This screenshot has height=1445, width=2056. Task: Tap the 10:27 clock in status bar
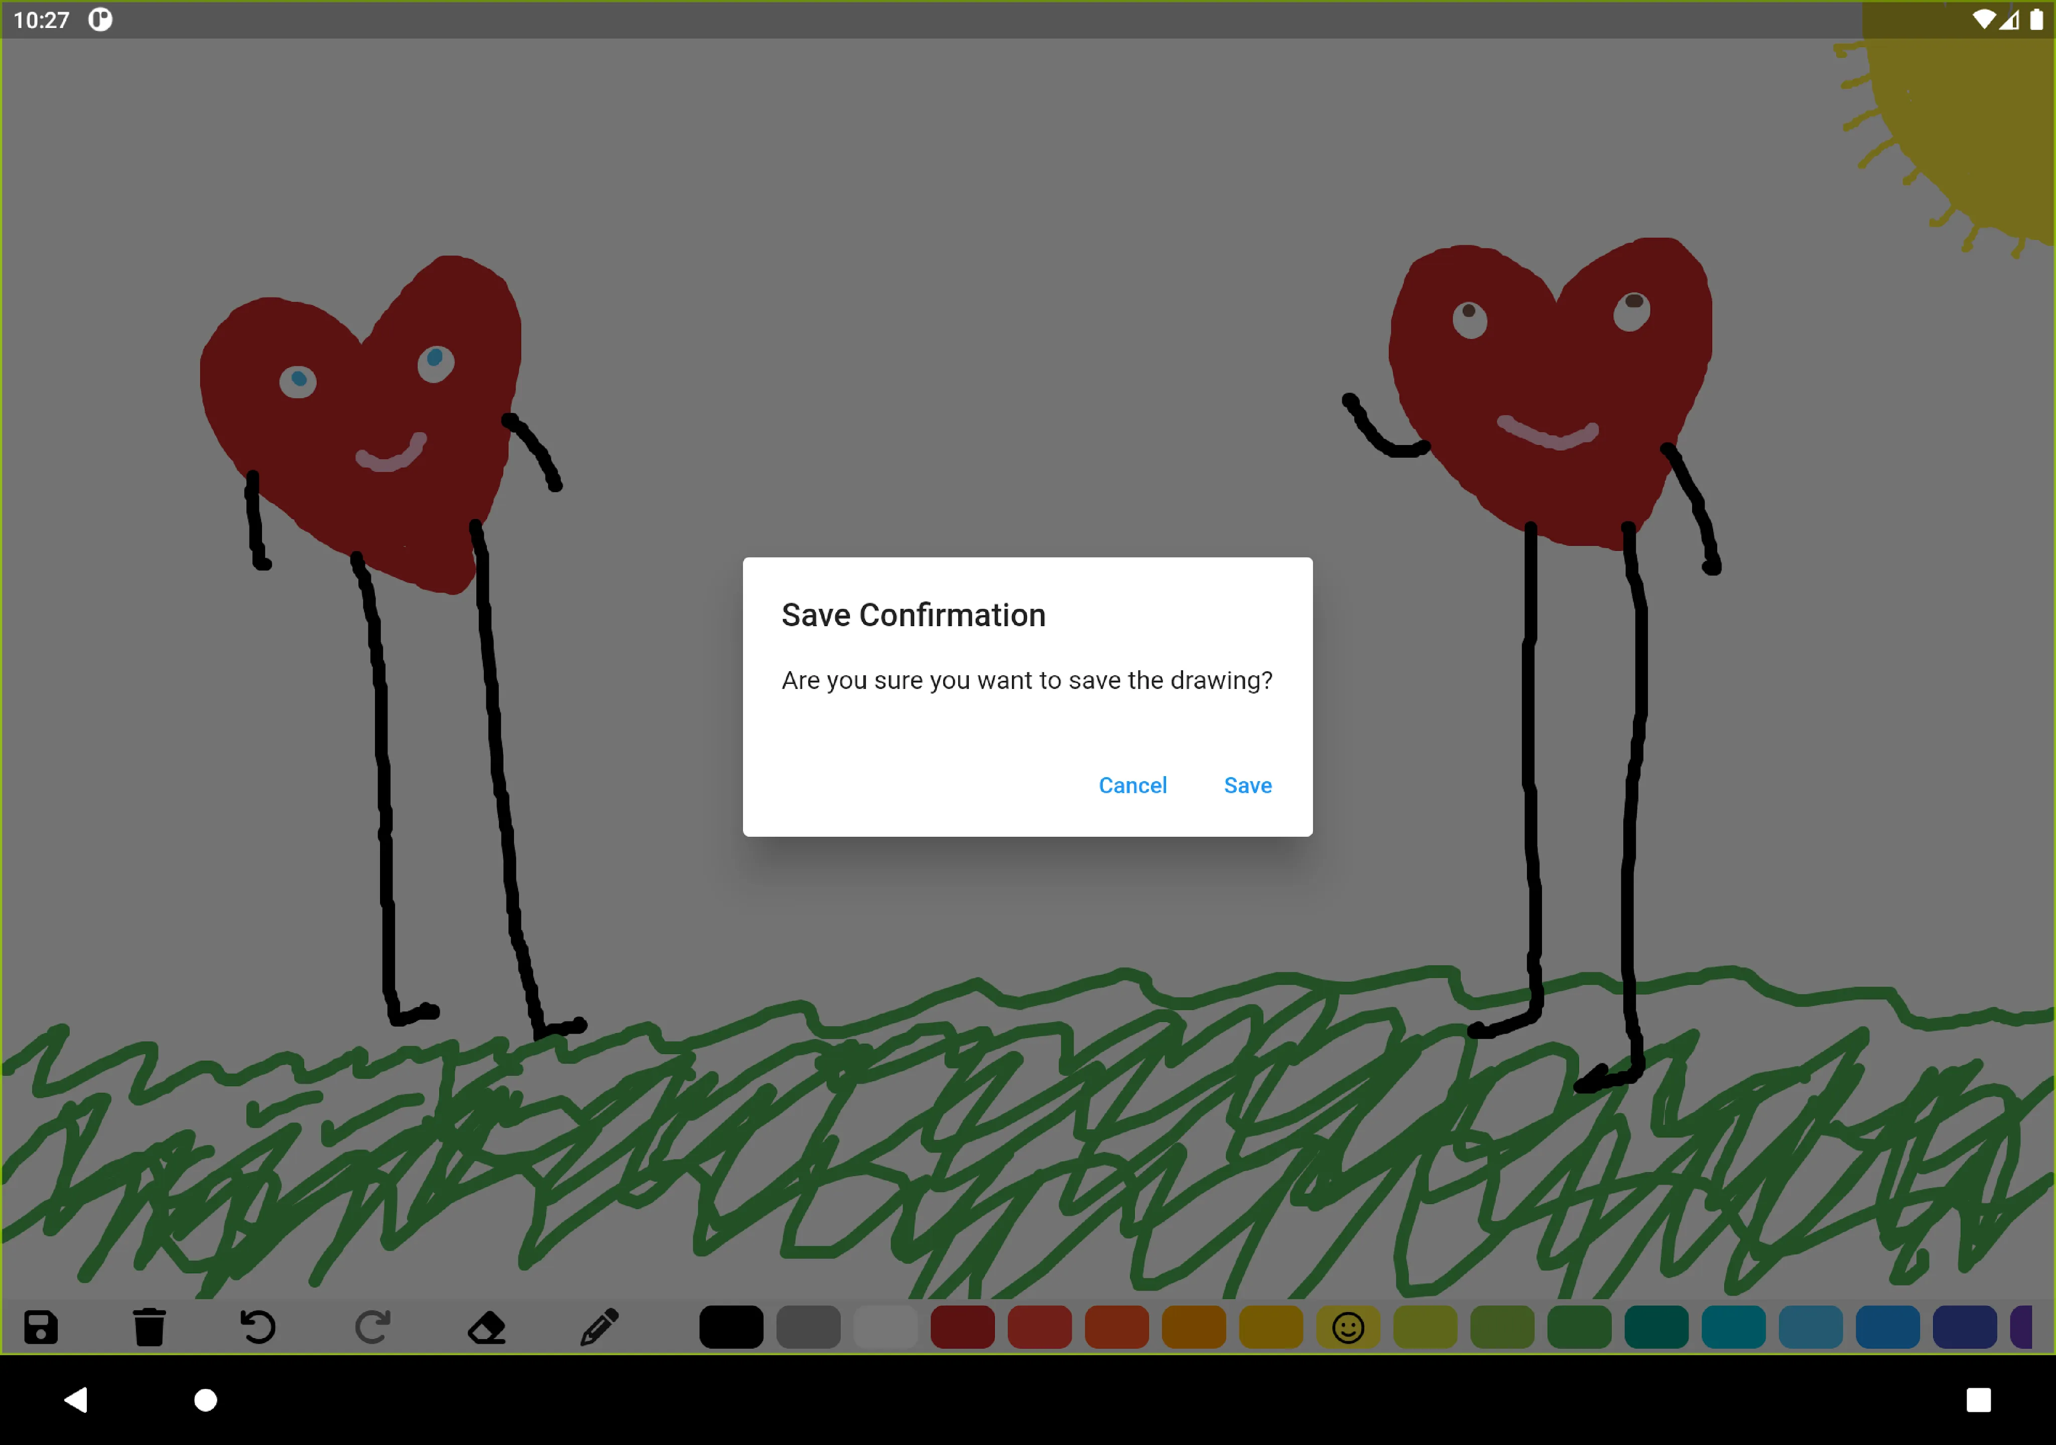[41, 20]
